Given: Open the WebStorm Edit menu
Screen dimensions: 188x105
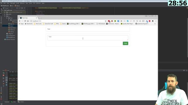Looking at the screenshot, I should [5, 3].
